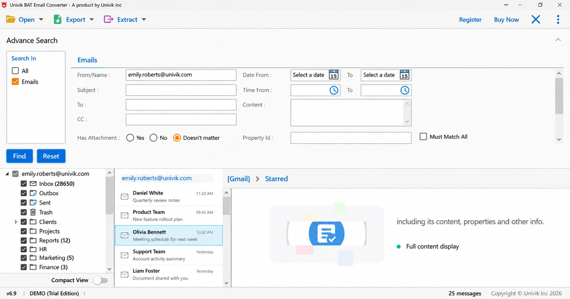Click the Reset button
The height and width of the screenshot is (299, 570).
point(51,156)
